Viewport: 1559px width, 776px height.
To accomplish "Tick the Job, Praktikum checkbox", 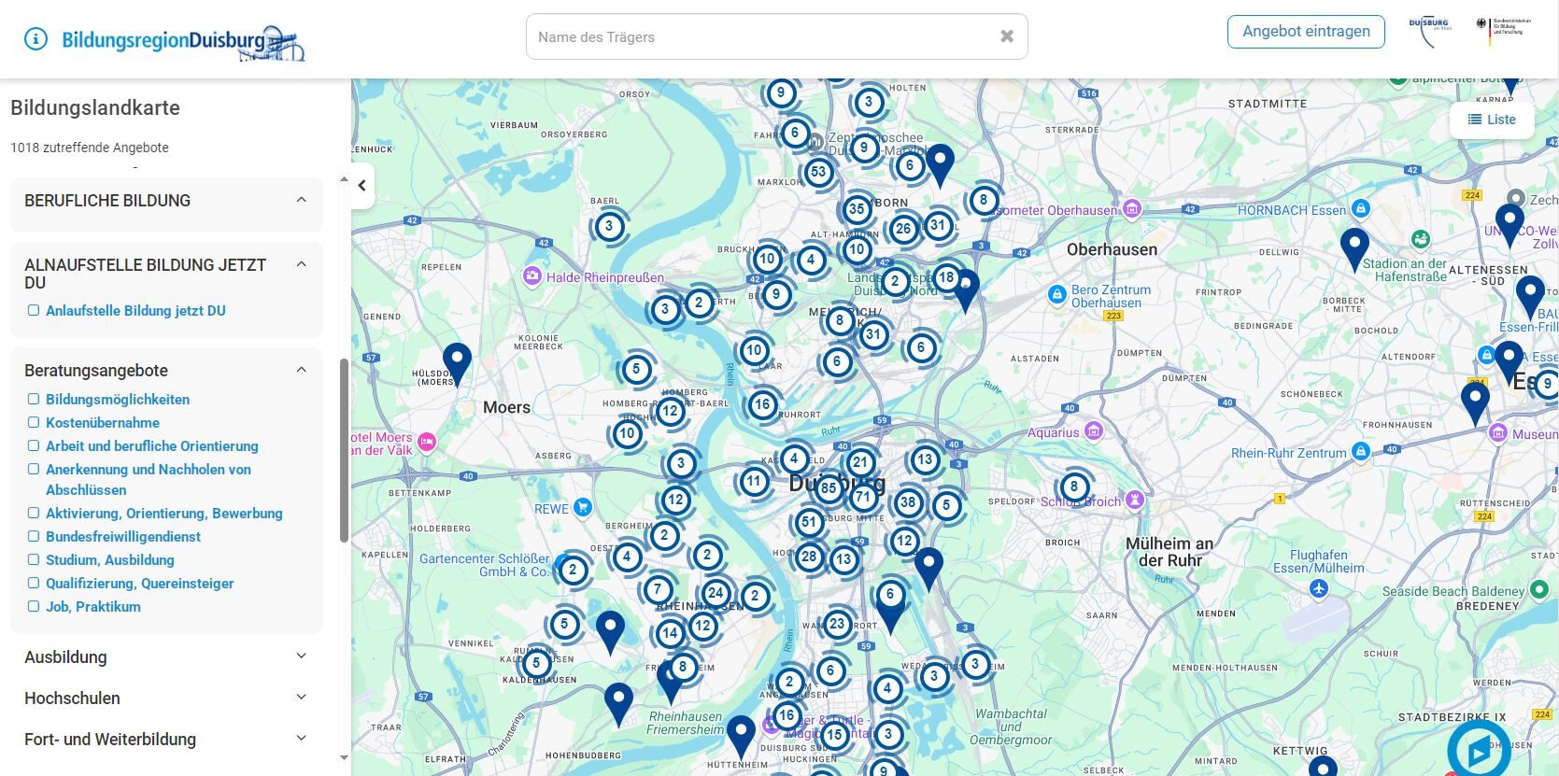I will click(x=34, y=606).
